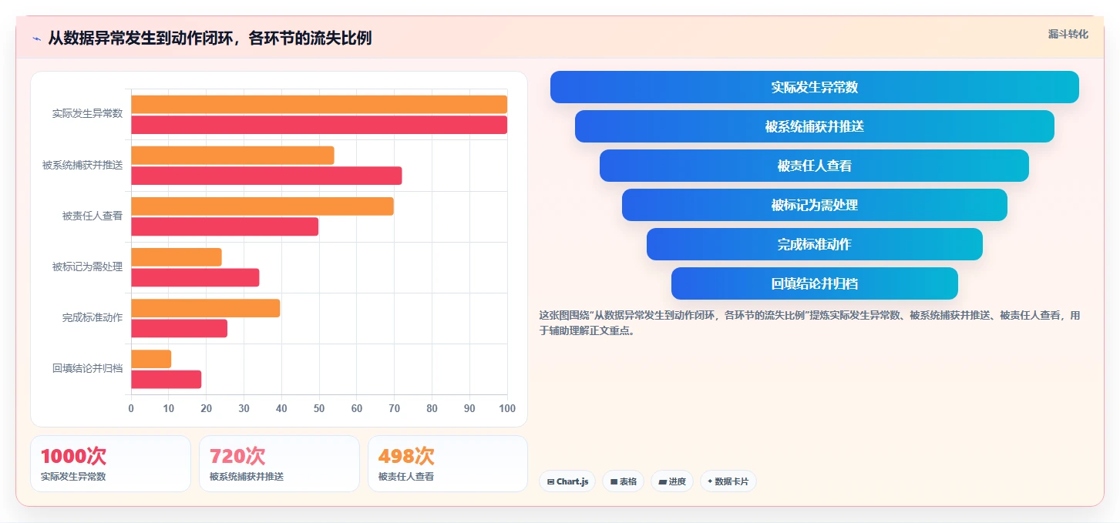This screenshot has width=1120, height=523.
Task: Click red bar for 实际发生异常数
Action: click(x=319, y=125)
